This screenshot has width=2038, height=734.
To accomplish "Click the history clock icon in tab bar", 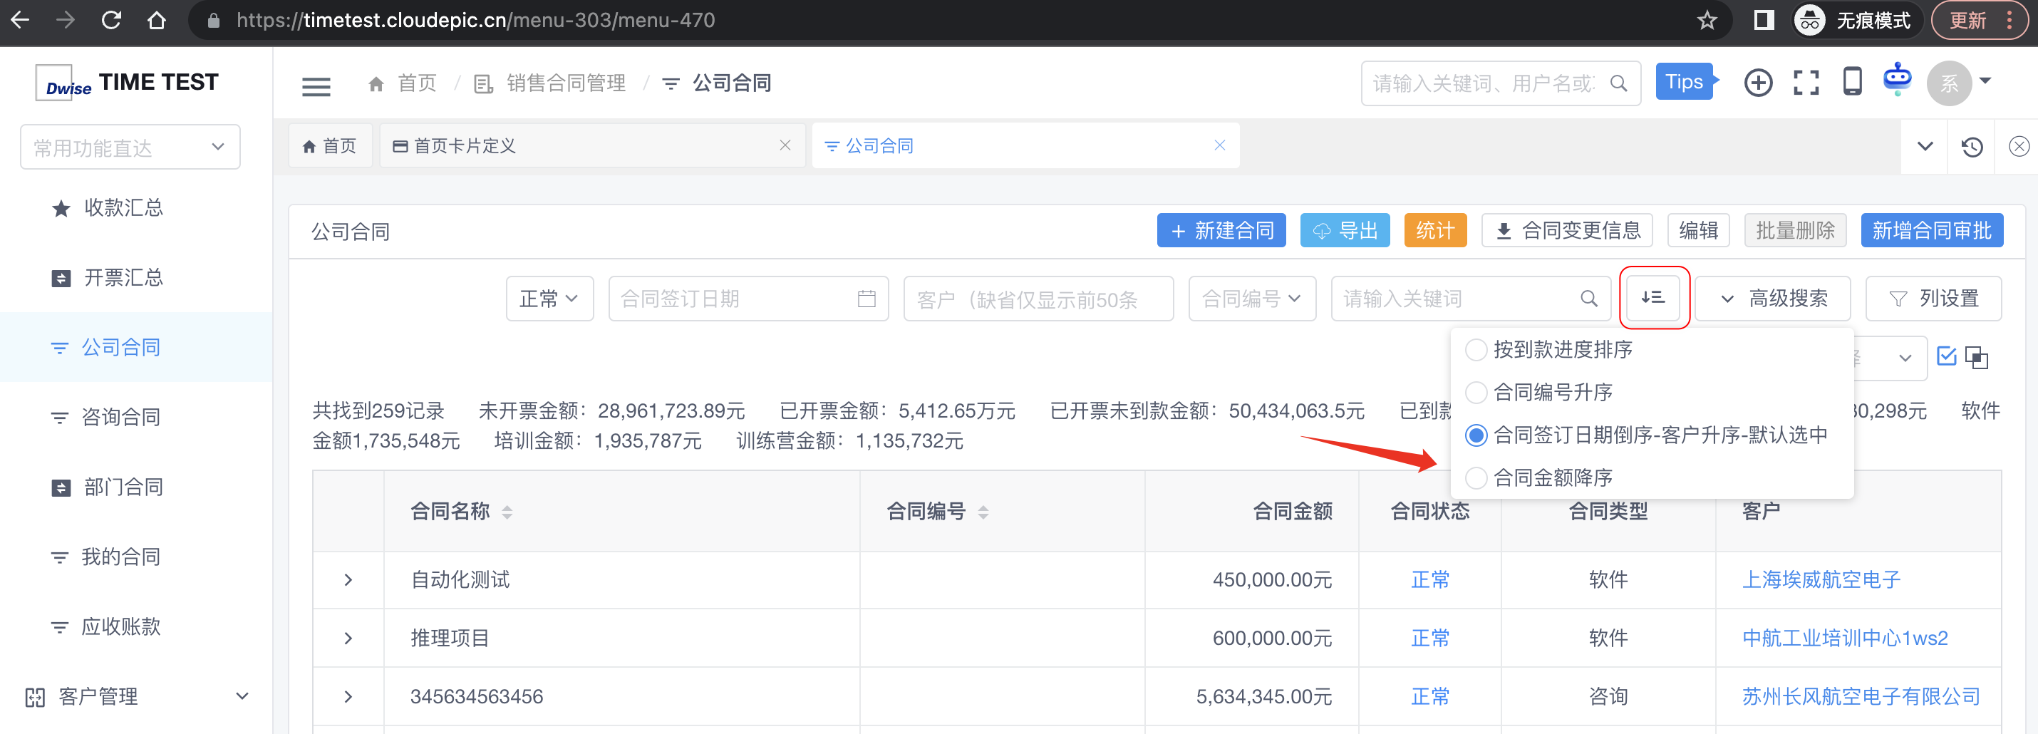I will pos(1972,146).
